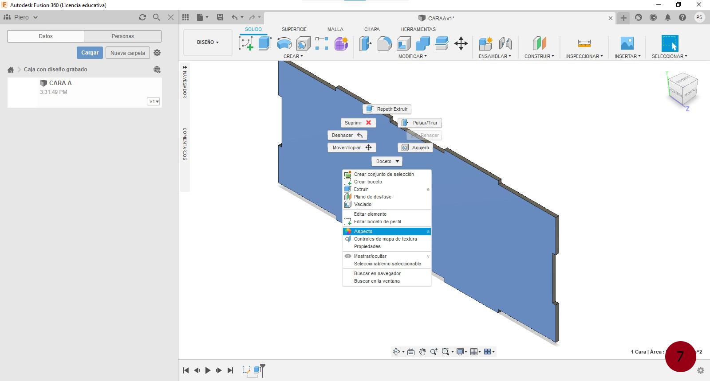Switch to the Personas tab
Screen dimensions: 710x381
pyautogui.click(x=122, y=36)
